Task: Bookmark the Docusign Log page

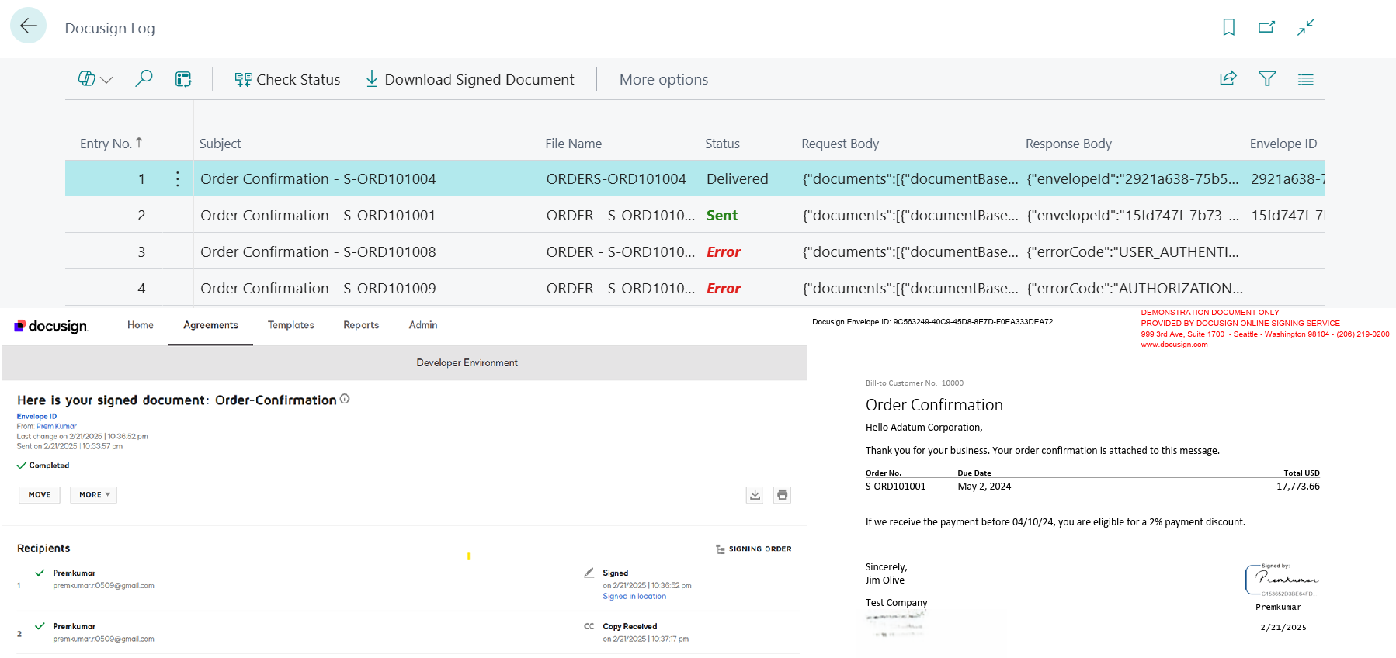Action: pyautogui.click(x=1228, y=27)
